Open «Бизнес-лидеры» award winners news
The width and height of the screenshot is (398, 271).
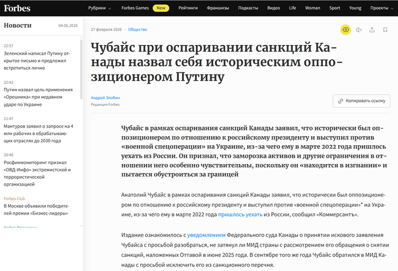[36, 210]
